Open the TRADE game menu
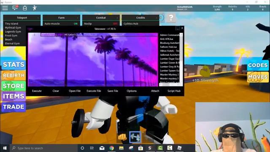This screenshot has width=270, height=152. tap(13, 107)
